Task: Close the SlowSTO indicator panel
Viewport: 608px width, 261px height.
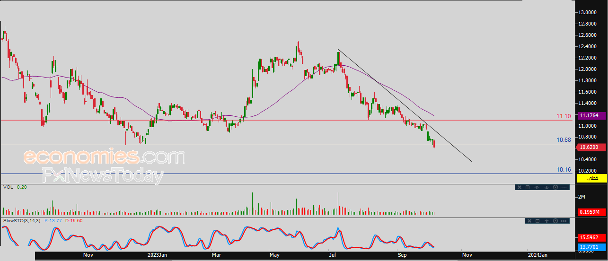Action: point(529,221)
